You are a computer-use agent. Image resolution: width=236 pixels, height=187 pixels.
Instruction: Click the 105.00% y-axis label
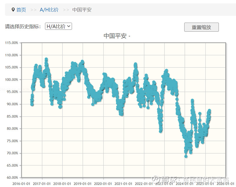pos(12,67)
